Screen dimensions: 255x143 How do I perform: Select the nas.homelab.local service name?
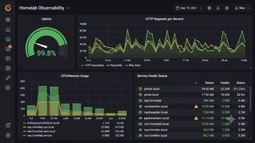pos(156,124)
